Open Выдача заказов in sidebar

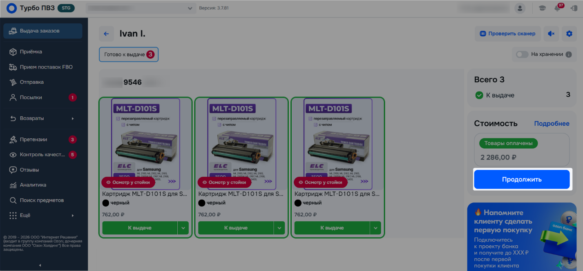point(43,31)
